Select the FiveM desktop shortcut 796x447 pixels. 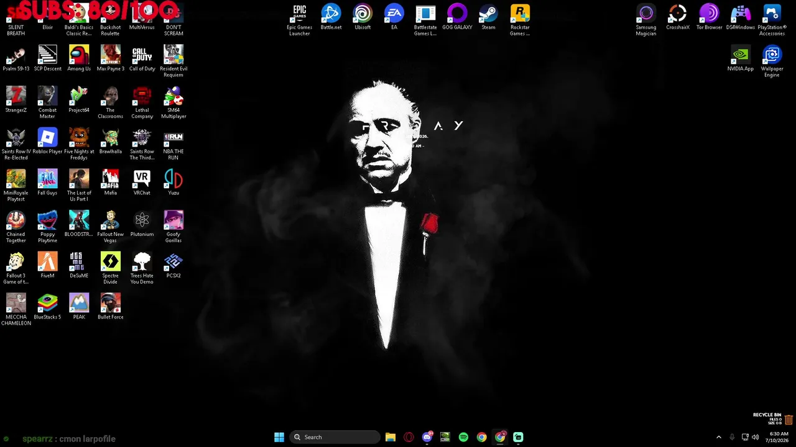pos(47,266)
